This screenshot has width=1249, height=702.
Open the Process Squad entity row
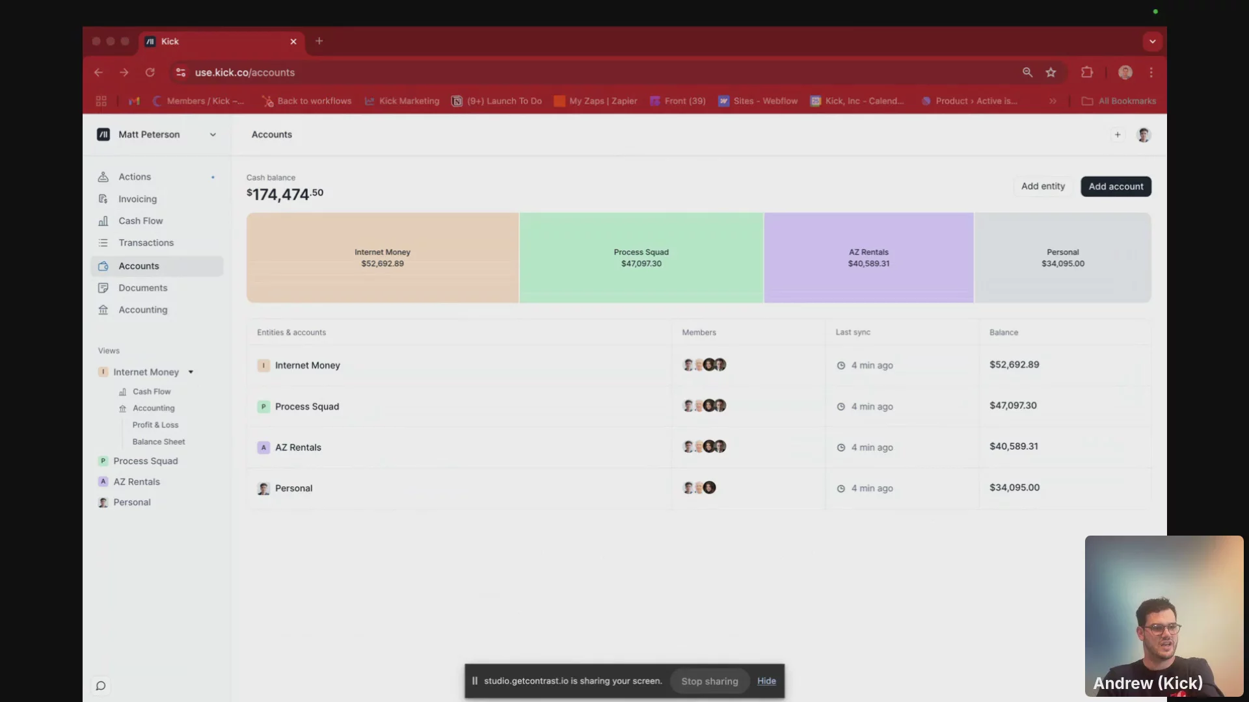(x=699, y=406)
